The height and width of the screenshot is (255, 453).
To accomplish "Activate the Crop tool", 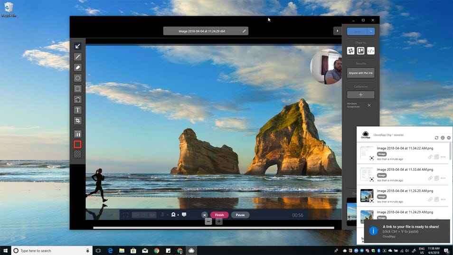I will coord(78,121).
